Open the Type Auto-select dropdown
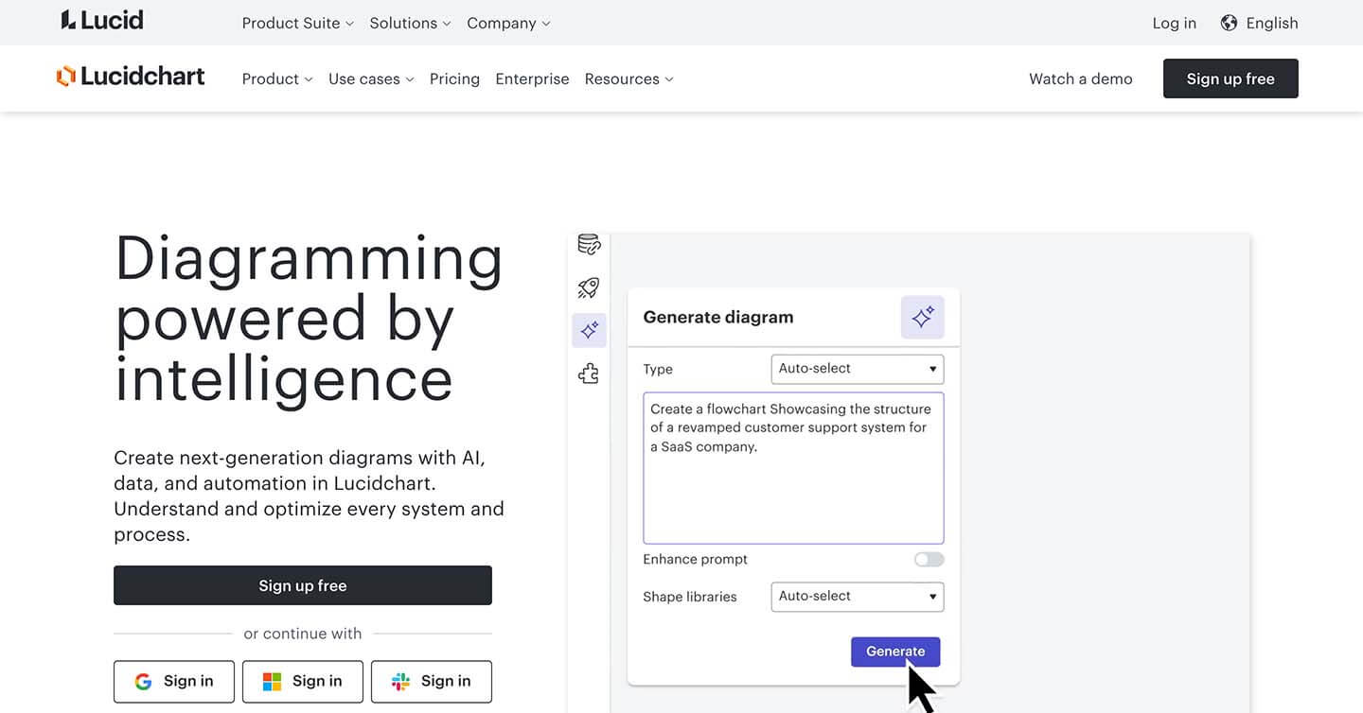This screenshot has width=1363, height=713. pos(858,369)
